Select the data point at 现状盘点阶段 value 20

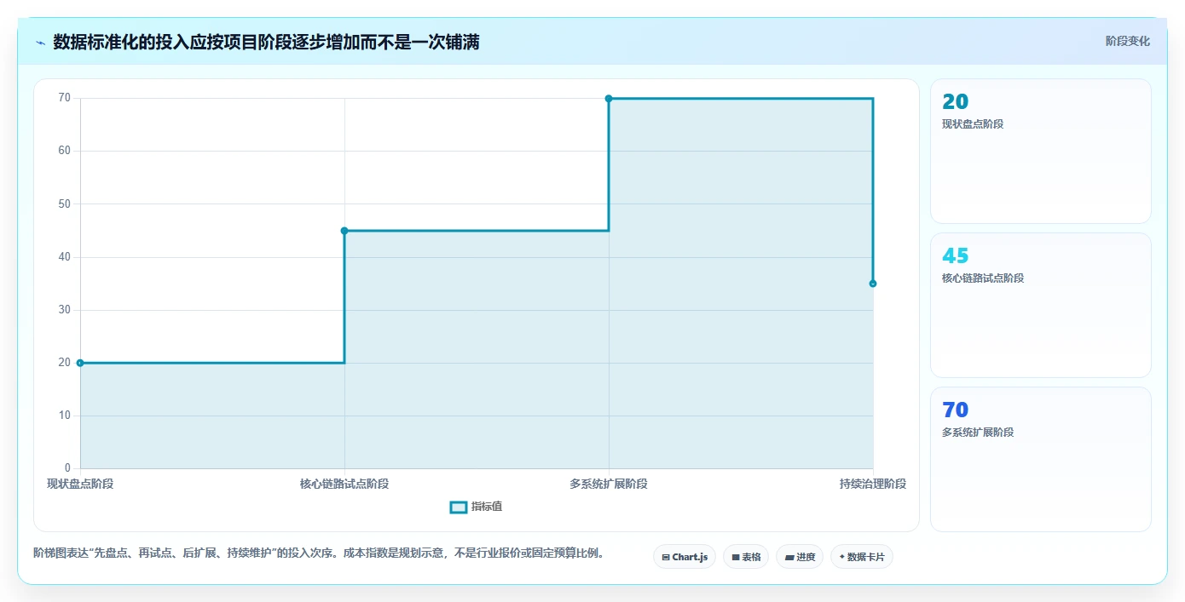click(x=80, y=363)
